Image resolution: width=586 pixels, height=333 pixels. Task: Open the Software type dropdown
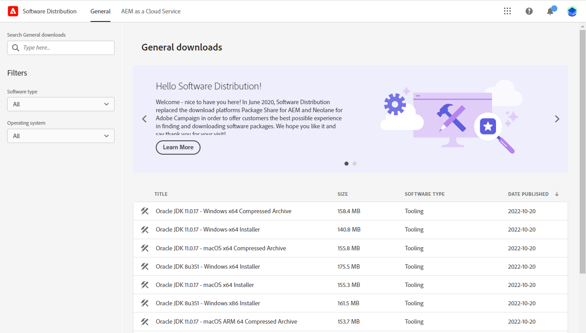point(61,104)
